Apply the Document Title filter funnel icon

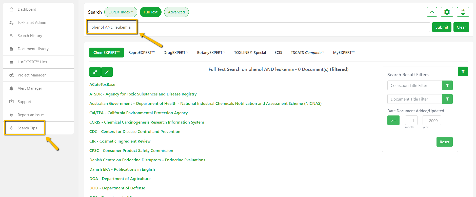447,99
